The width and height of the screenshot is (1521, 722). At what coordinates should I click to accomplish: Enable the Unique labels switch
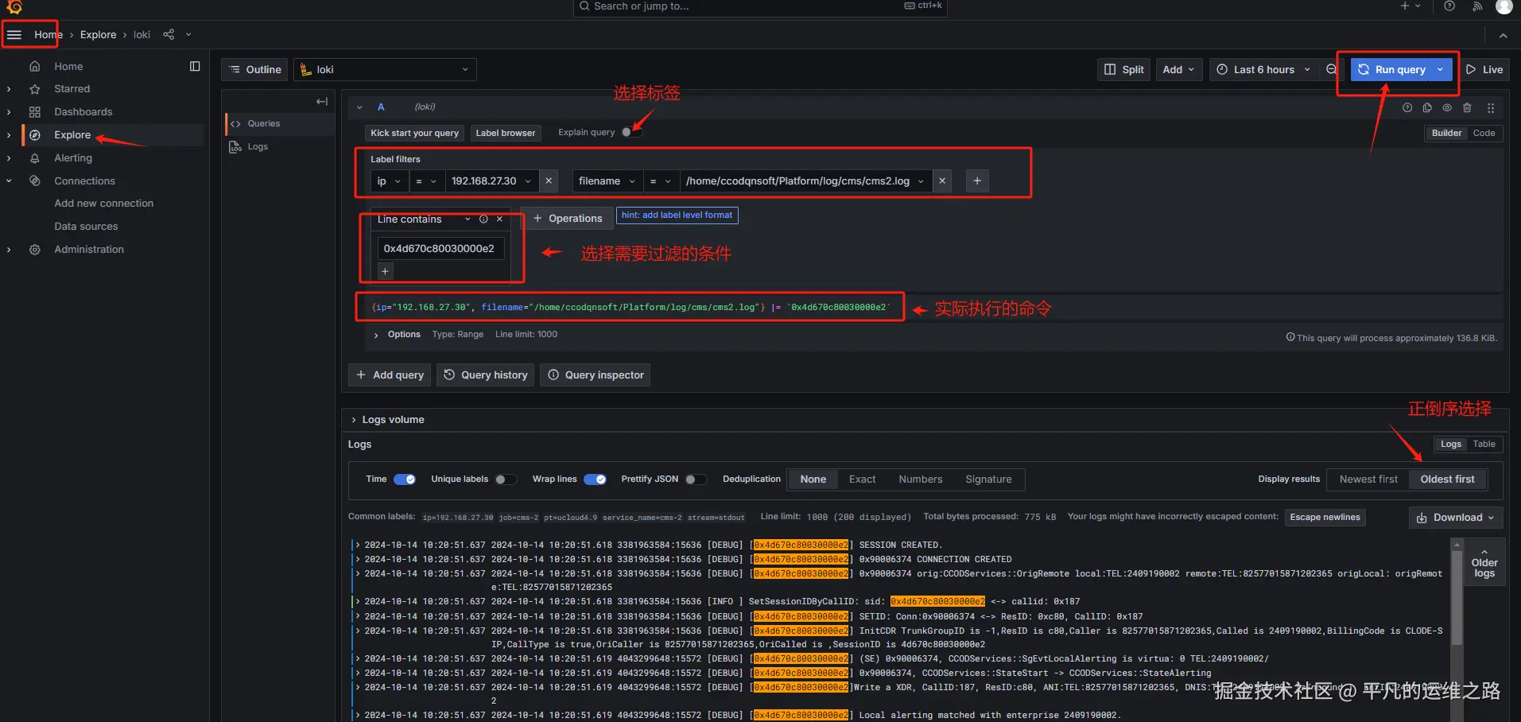click(x=506, y=479)
